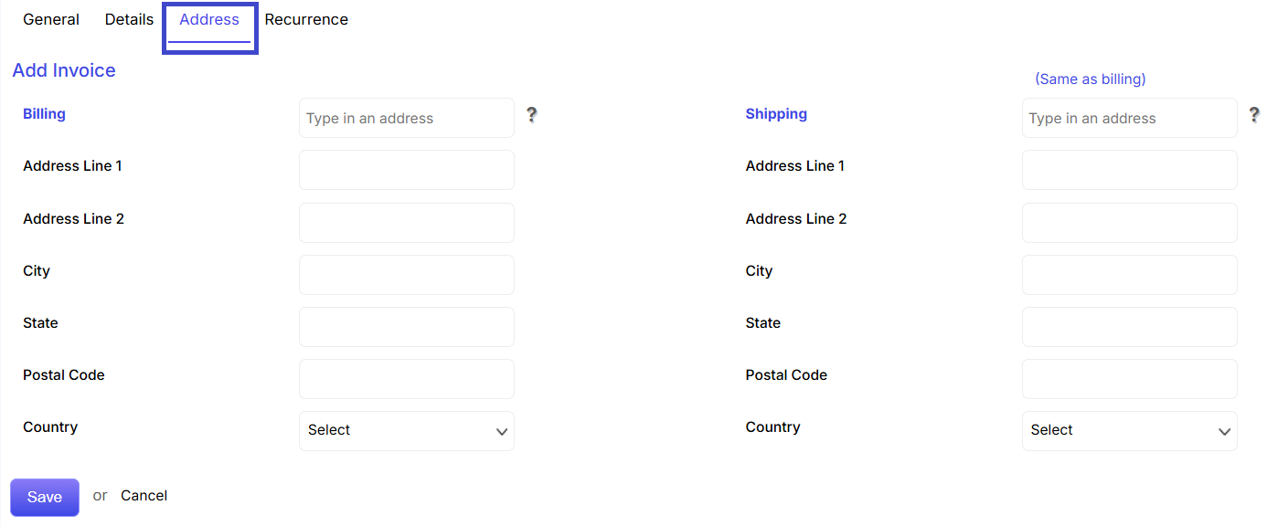
Task: Focus the billing address search field
Action: [x=407, y=118]
